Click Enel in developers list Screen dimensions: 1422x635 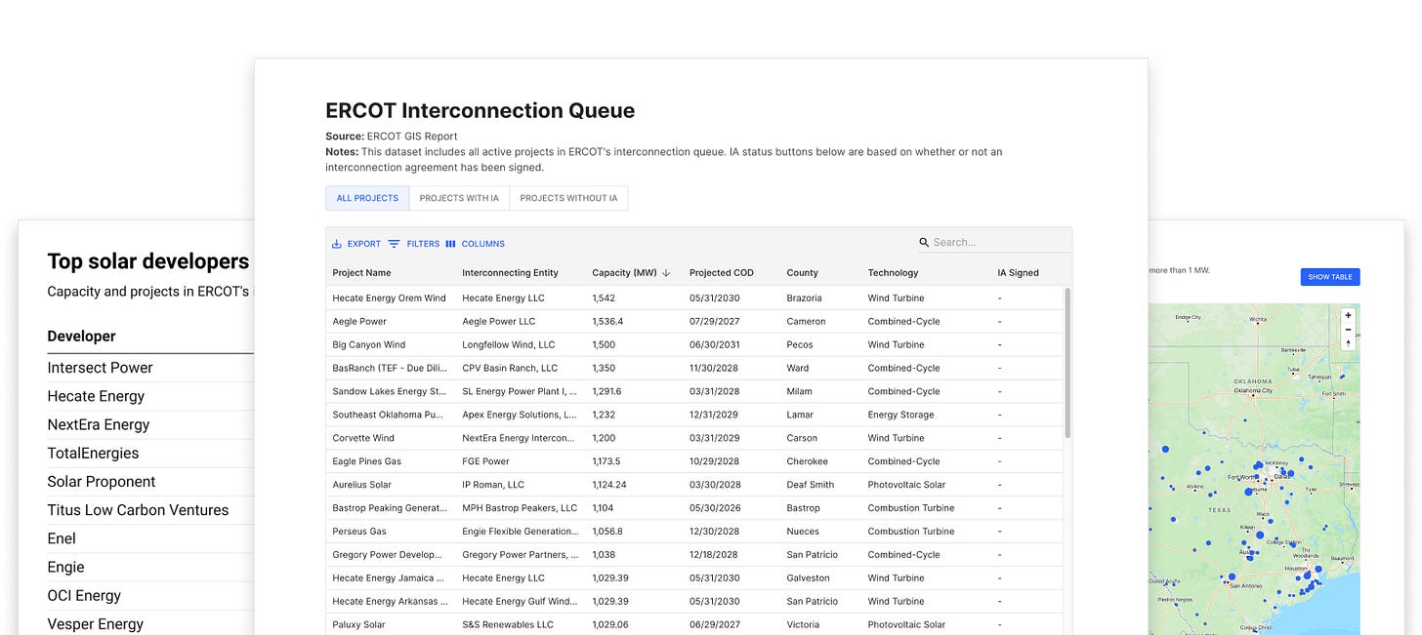click(x=62, y=538)
